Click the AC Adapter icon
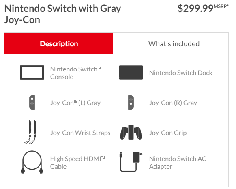This screenshot has width=236, height=189. 131,162
